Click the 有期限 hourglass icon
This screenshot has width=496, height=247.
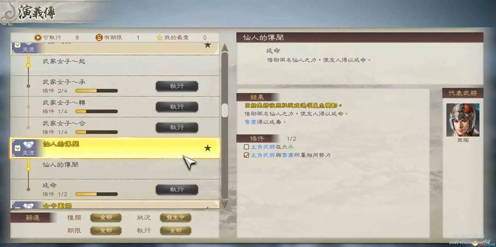coord(99,38)
